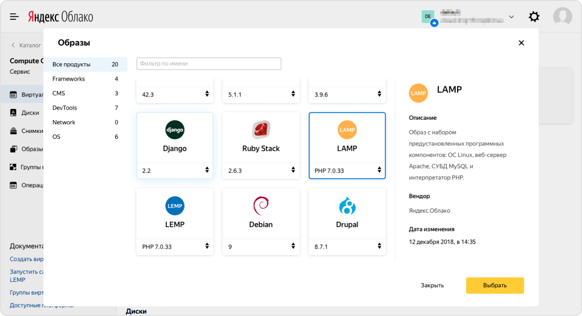This screenshot has width=582, height=316.
Task: Click the user avatar icon
Action: coord(562,16)
